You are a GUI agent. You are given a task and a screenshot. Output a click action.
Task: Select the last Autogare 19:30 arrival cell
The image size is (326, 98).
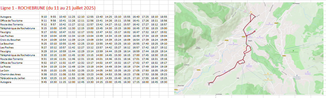(x=164, y=82)
